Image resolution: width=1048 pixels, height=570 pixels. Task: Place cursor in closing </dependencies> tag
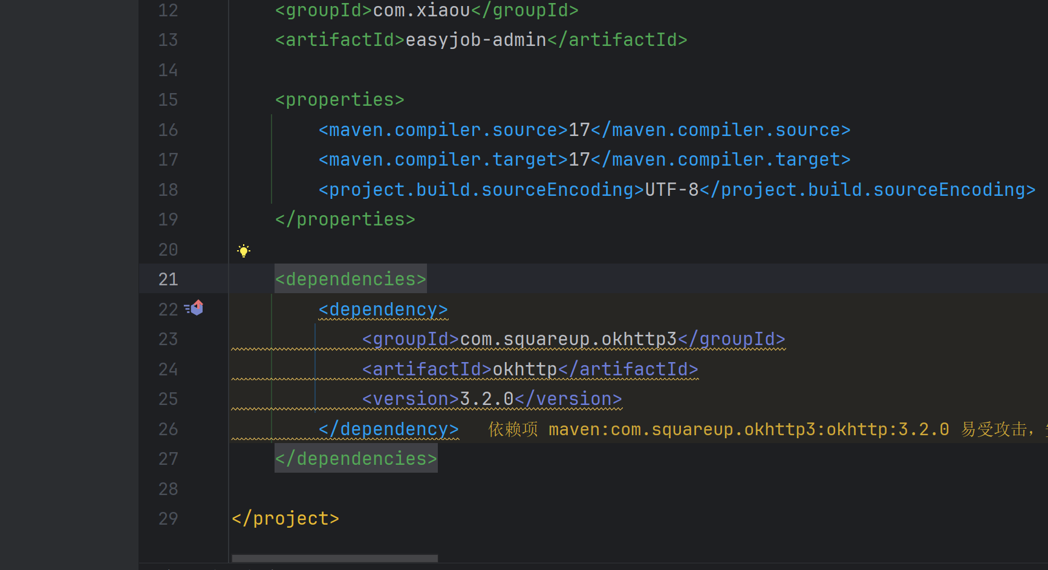click(356, 459)
